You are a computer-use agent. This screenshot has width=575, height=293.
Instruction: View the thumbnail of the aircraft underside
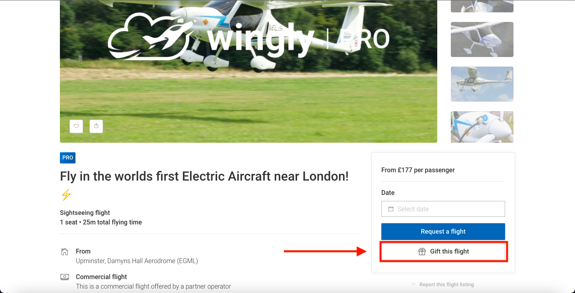click(x=482, y=39)
